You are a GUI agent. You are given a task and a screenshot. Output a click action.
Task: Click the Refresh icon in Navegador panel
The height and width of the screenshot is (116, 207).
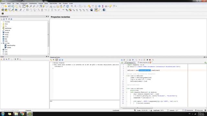pos(4,19)
